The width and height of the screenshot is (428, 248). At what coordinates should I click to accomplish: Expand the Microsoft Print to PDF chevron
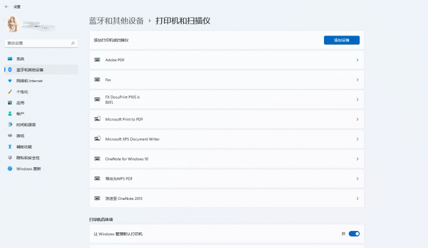[x=358, y=119]
